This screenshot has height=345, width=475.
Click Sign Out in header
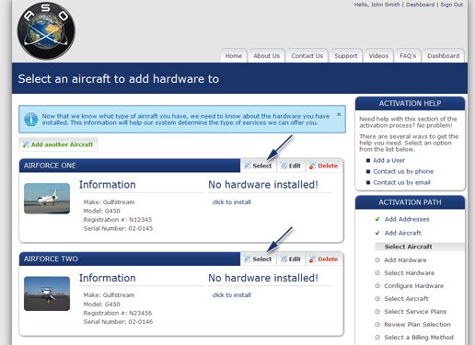click(x=452, y=5)
